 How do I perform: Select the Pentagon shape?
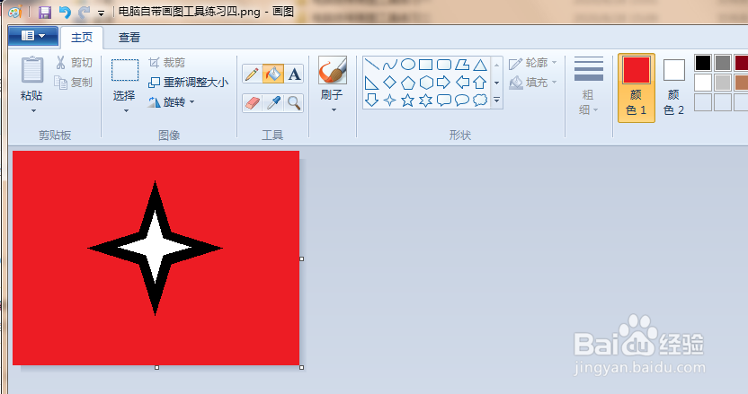pyautogui.click(x=408, y=83)
